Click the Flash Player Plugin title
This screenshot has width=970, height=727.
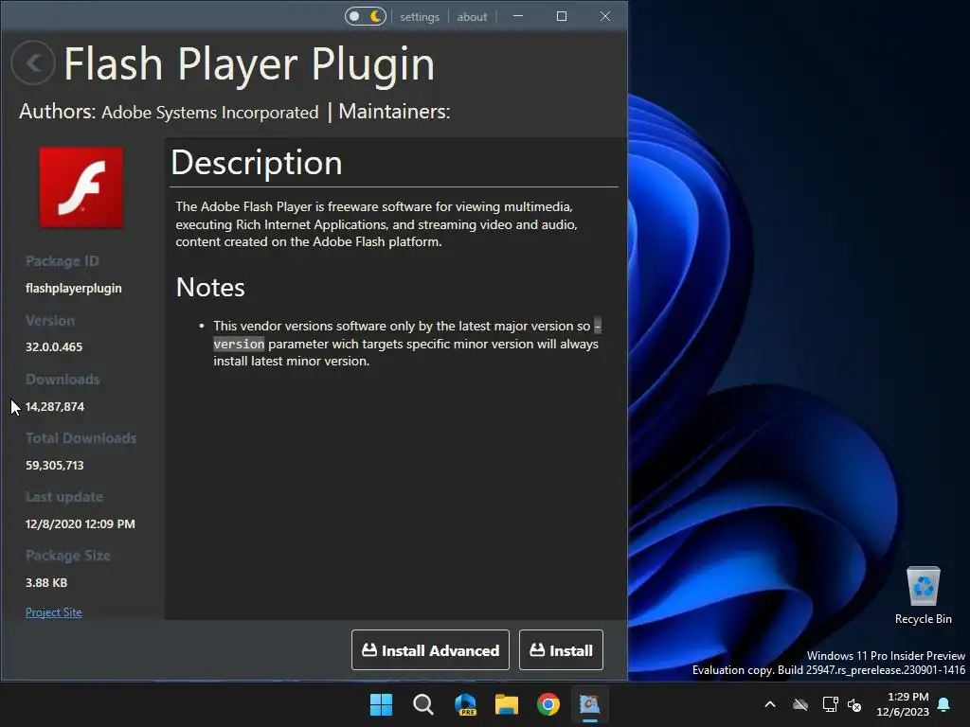click(x=249, y=63)
